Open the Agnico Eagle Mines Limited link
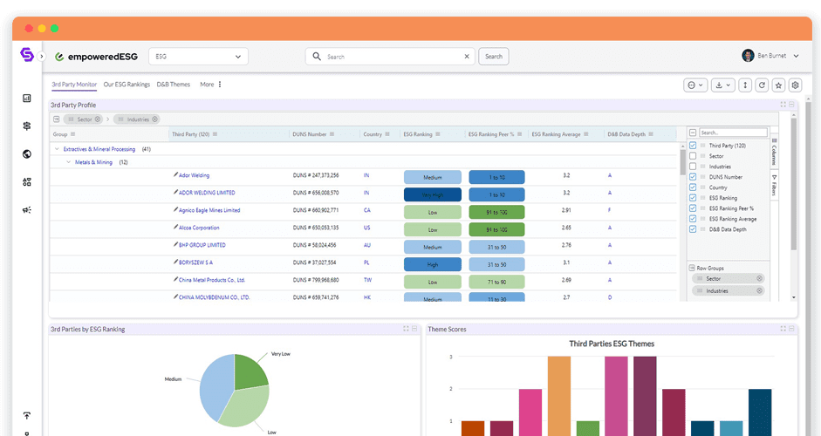The width and height of the screenshot is (821, 436). pyautogui.click(x=209, y=210)
